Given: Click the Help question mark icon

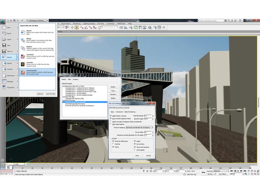Looking at the screenshot, I should pyautogui.click(x=240, y=20).
